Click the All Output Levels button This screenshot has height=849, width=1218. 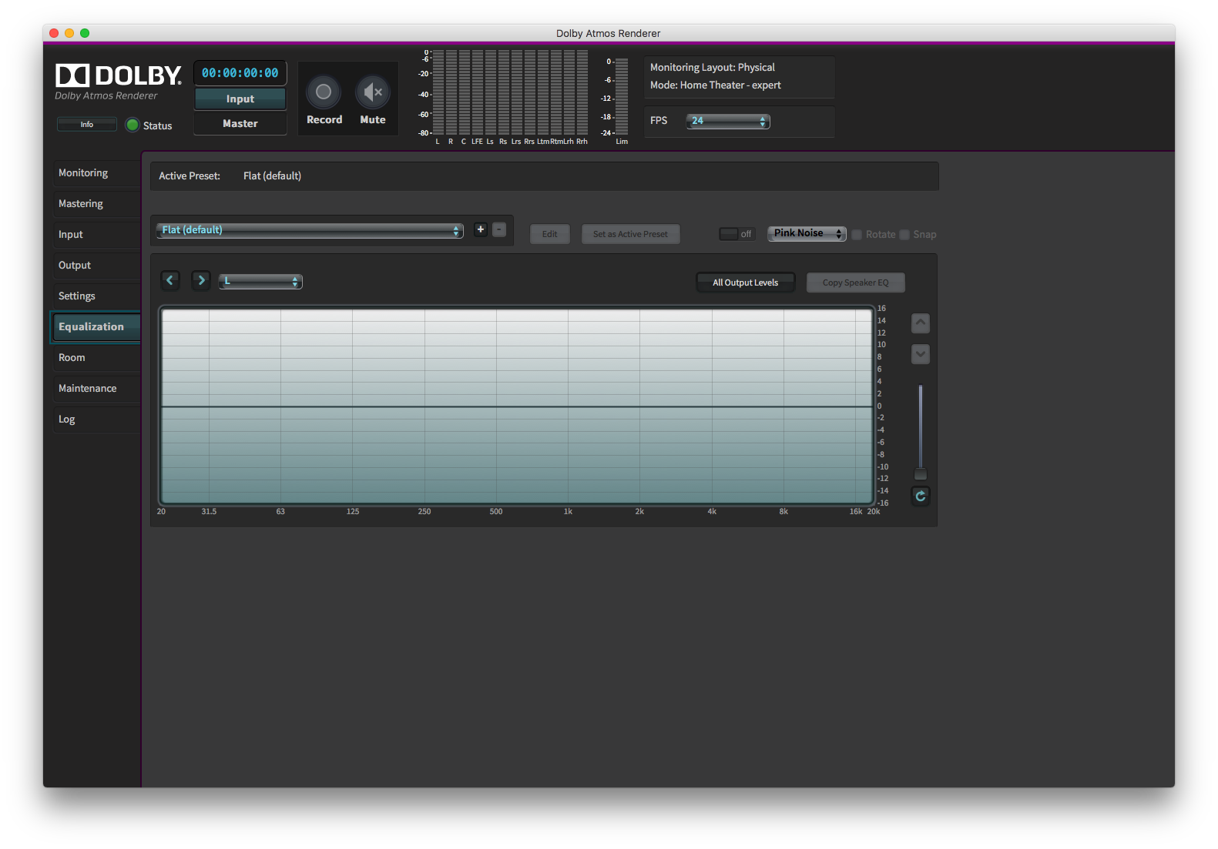745,282
